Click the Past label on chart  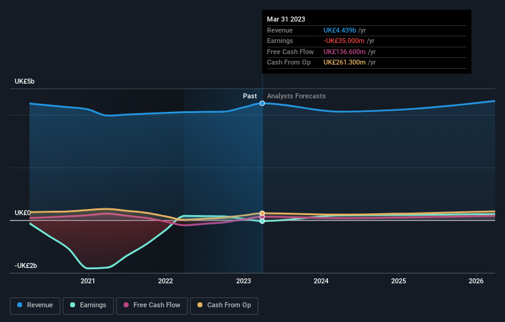pos(250,96)
